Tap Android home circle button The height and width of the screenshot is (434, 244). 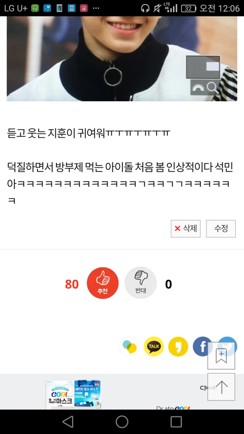[x=122, y=422]
